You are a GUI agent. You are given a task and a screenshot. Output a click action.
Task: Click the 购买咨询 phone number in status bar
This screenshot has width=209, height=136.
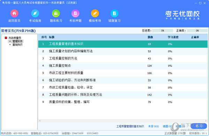point(21,133)
